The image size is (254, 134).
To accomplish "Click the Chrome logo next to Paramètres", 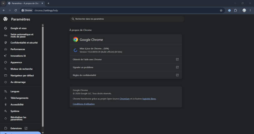I will click(5, 19).
